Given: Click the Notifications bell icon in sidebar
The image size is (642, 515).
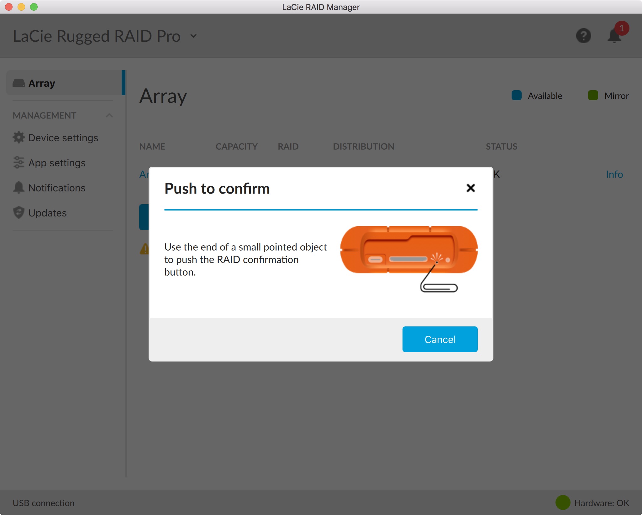Looking at the screenshot, I should coord(18,188).
